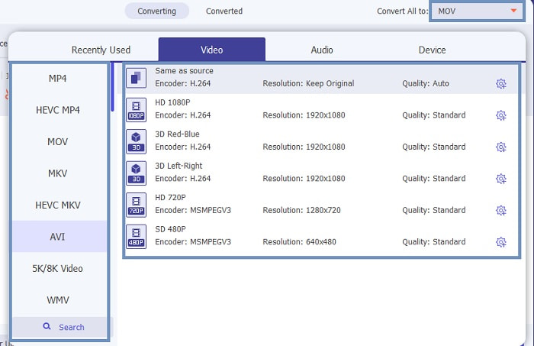
Task: Open settings gear for Same as source
Action: pos(500,83)
